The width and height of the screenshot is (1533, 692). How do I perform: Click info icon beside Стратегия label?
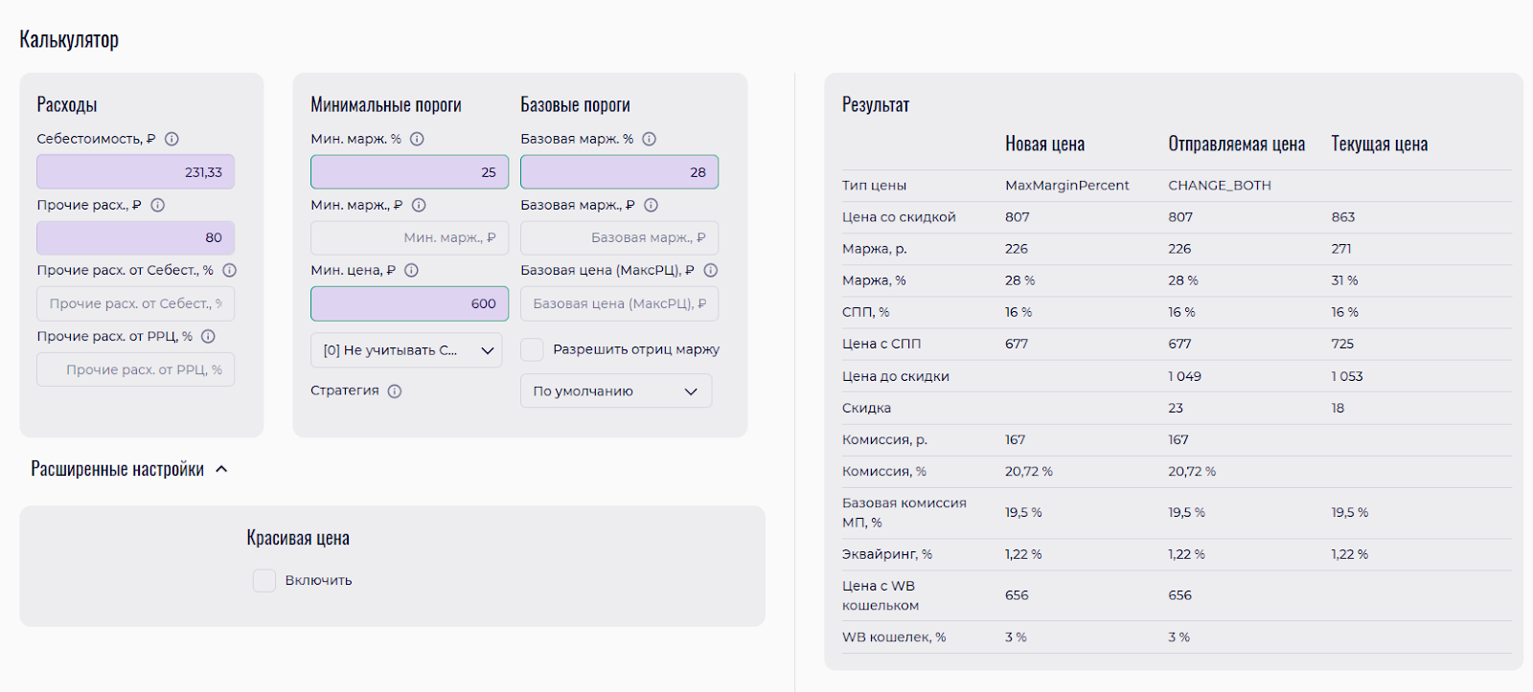(395, 391)
